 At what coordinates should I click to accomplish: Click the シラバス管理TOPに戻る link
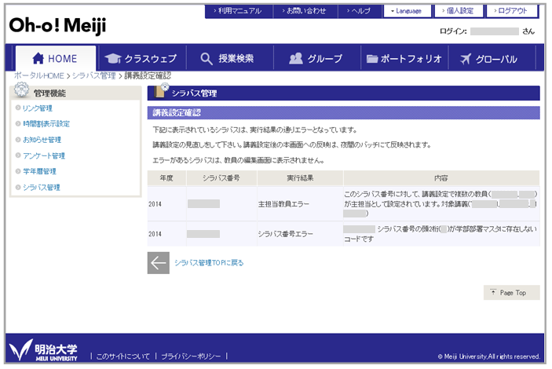pos(209,263)
